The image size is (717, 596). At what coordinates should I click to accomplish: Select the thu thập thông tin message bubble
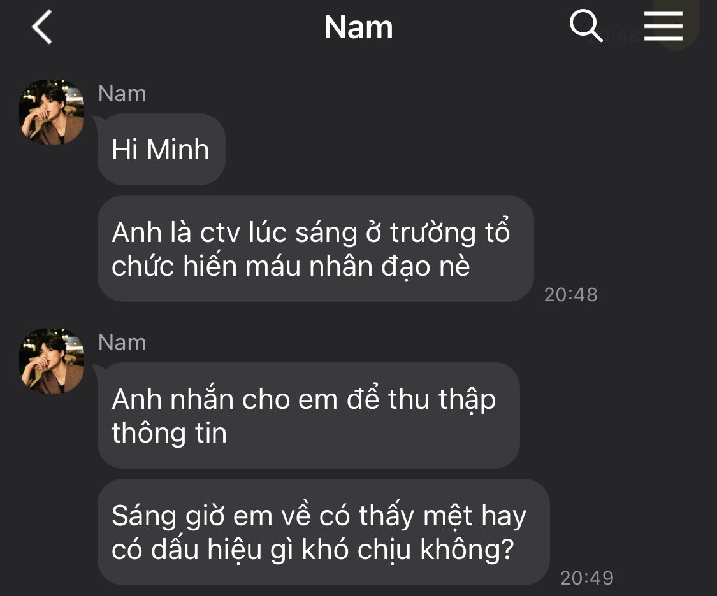click(x=308, y=416)
